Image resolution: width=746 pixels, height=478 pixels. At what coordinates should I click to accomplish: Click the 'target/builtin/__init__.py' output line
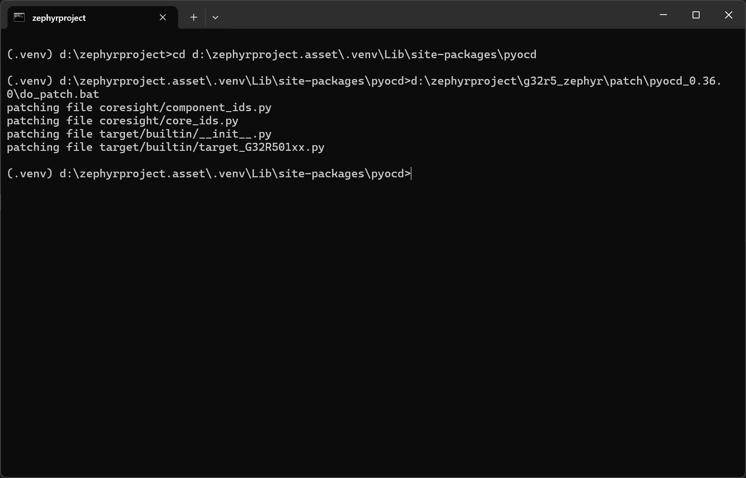(x=185, y=134)
